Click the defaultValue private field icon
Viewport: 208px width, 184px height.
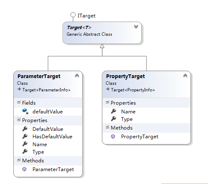click(25, 111)
